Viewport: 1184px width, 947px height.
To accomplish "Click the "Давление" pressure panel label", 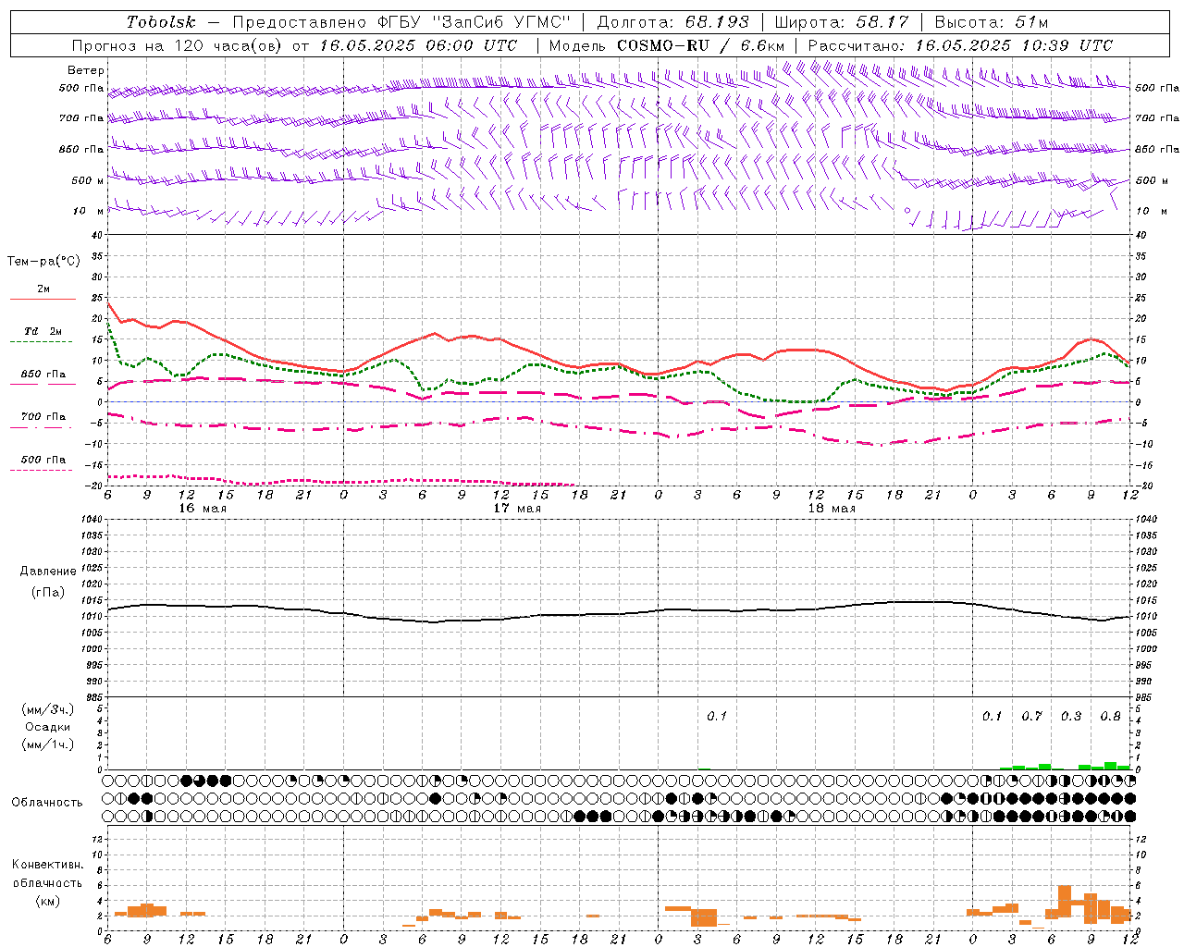I will point(48,572).
